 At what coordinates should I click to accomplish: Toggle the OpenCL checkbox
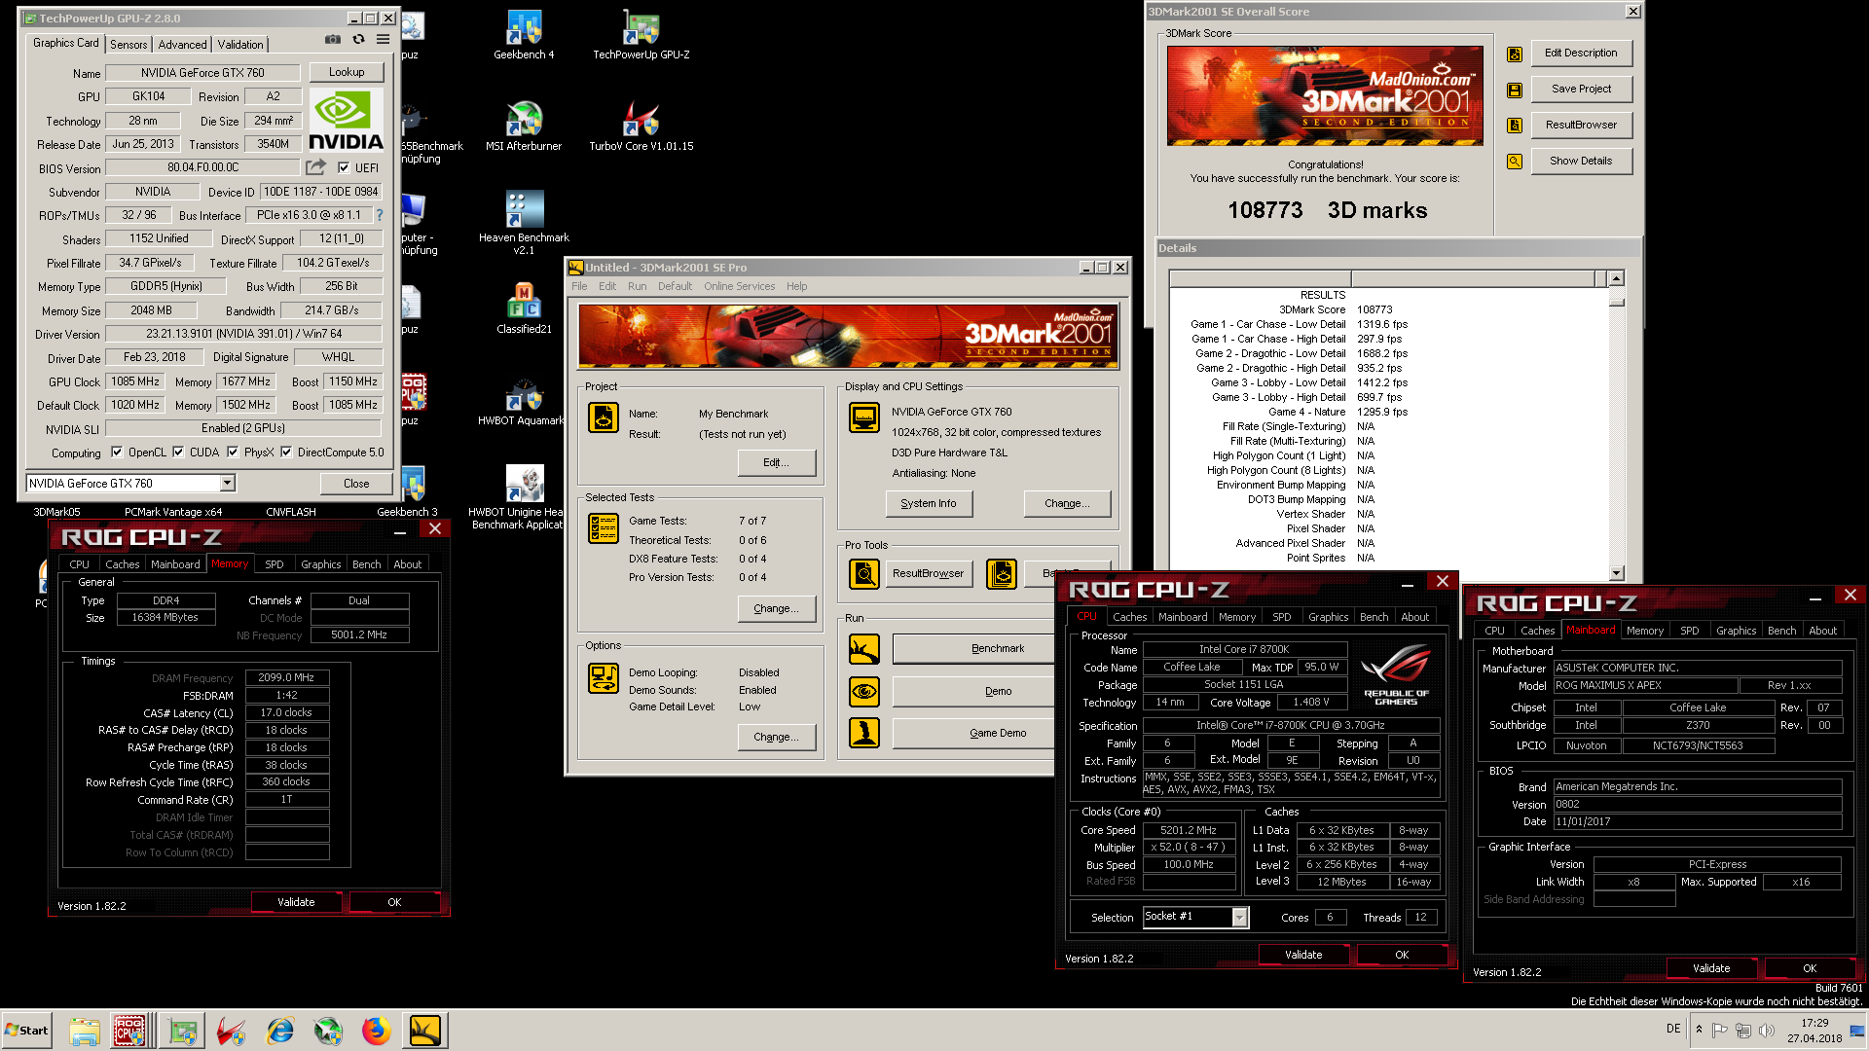pyautogui.click(x=117, y=452)
